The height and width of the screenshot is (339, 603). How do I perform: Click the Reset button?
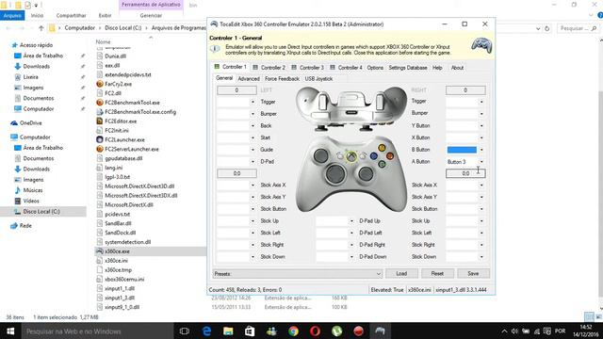(437, 274)
